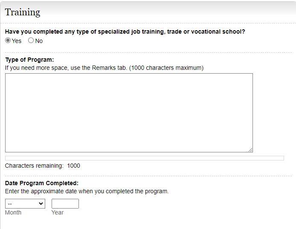296x229 pixels.
Task: Click inside the Type of Program text area
Action: tap(129, 113)
